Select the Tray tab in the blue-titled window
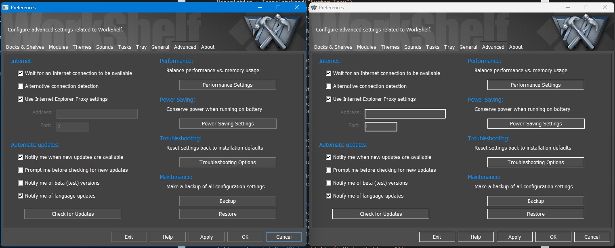The width and height of the screenshot is (615, 248). pos(141,47)
